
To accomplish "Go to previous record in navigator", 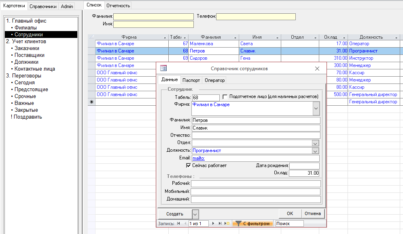I will tap(185, 224).
